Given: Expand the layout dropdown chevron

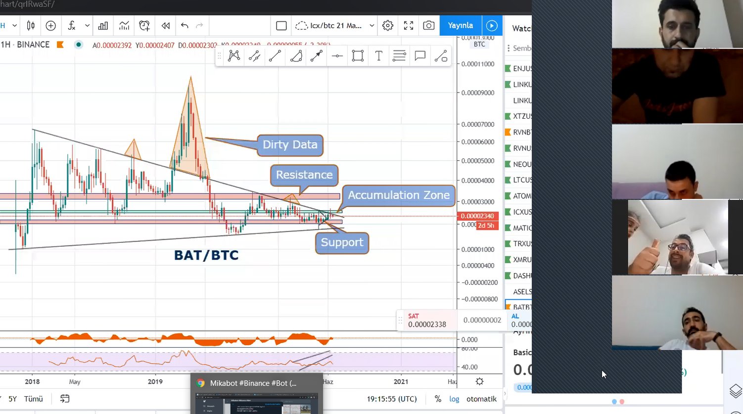Looking at the screenshot, I should [372, 26].
